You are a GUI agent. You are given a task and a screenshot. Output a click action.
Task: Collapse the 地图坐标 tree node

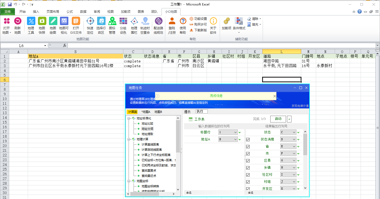pyautogui.click(x=129, y=181)
